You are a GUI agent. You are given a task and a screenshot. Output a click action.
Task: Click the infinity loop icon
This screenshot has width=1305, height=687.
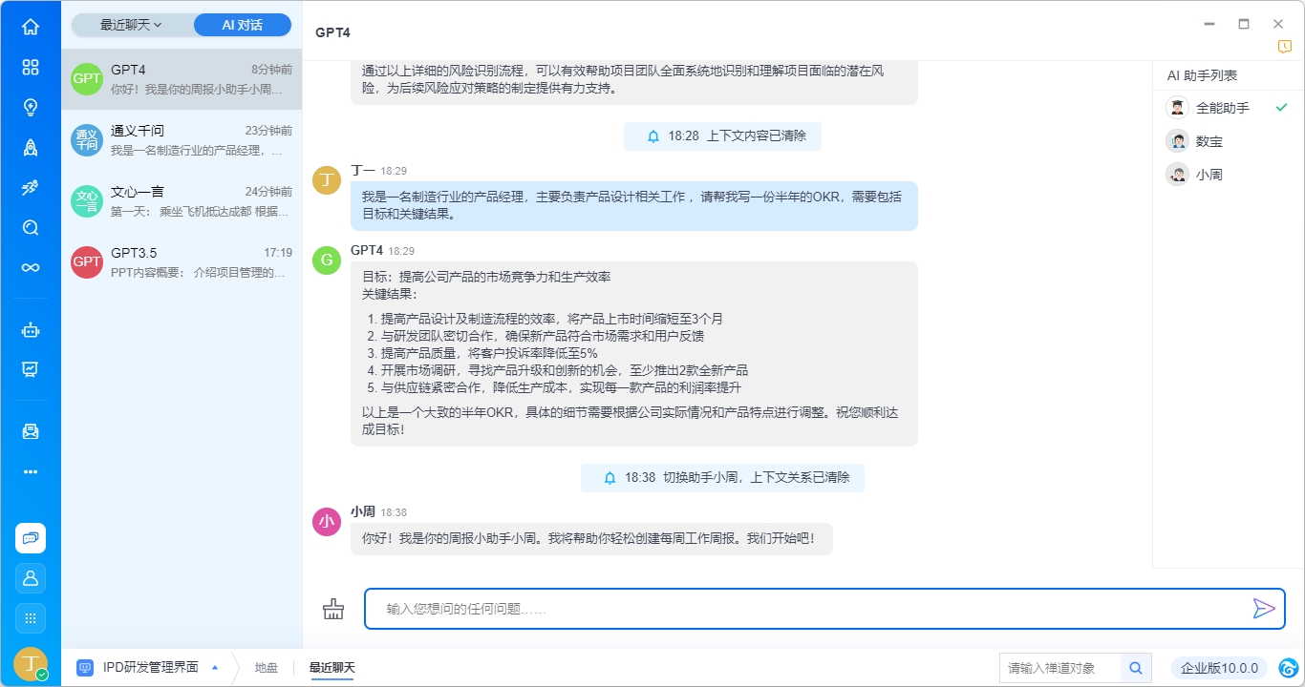coord(31,267)
